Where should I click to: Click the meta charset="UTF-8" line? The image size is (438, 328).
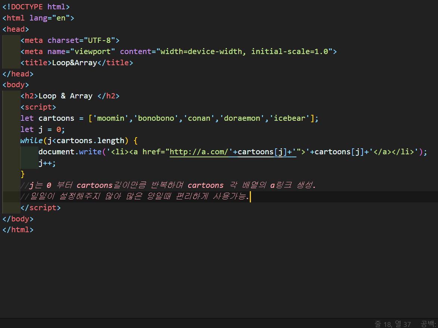click(70, 40)
